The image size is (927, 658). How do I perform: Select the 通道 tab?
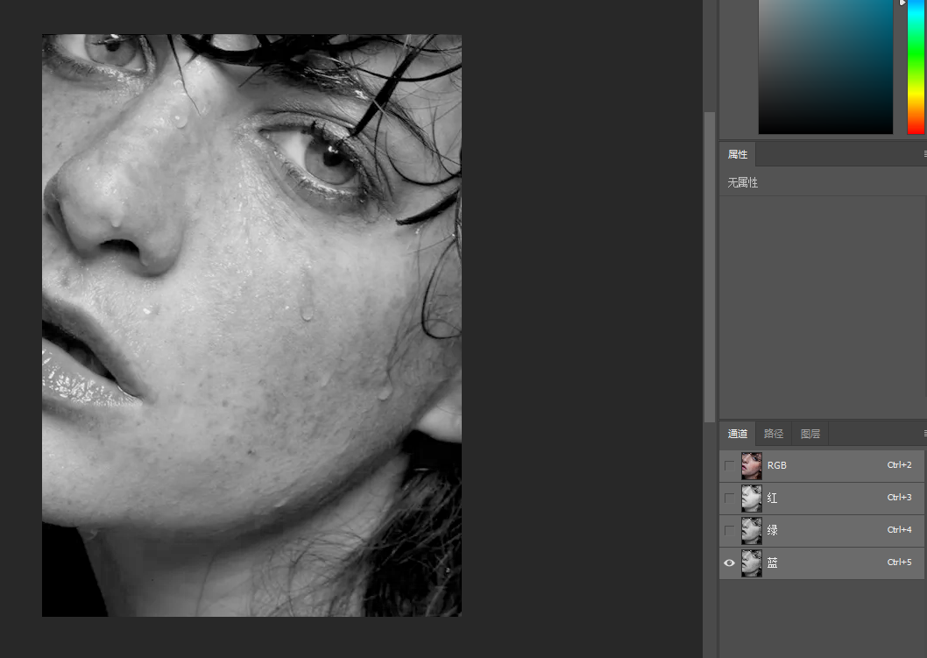tap(737, 434)
